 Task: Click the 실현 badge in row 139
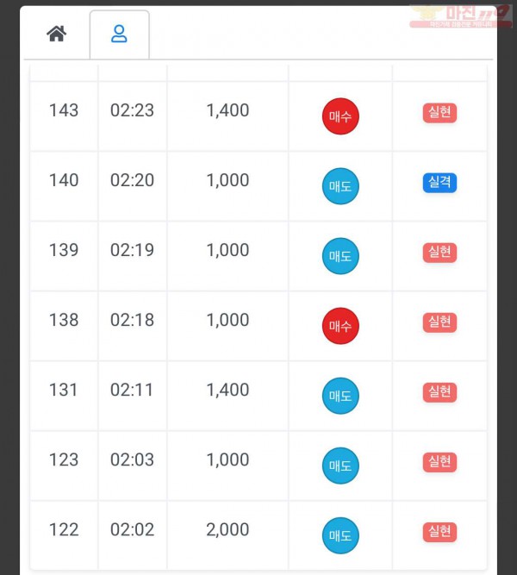point(439,253)
